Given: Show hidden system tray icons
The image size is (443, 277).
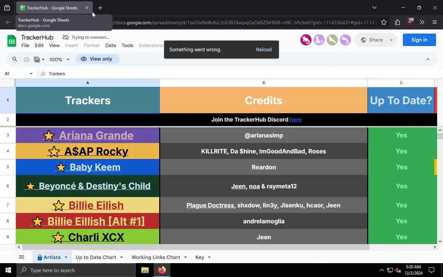Looking at the screenshot, I should [381, 270].
